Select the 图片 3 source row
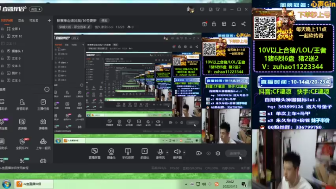This screenshot has width=336, height=189. point(26,73)
